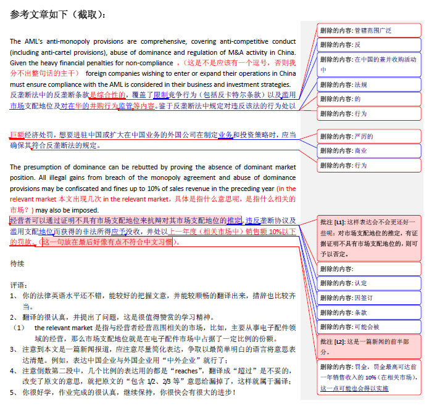Image resolution: width=432 pixels, height=406 pixels.
Task: Click the highlighted note '这一句放在最后好像有点不符合中文习惯'
Action: (x=107, y=242)
